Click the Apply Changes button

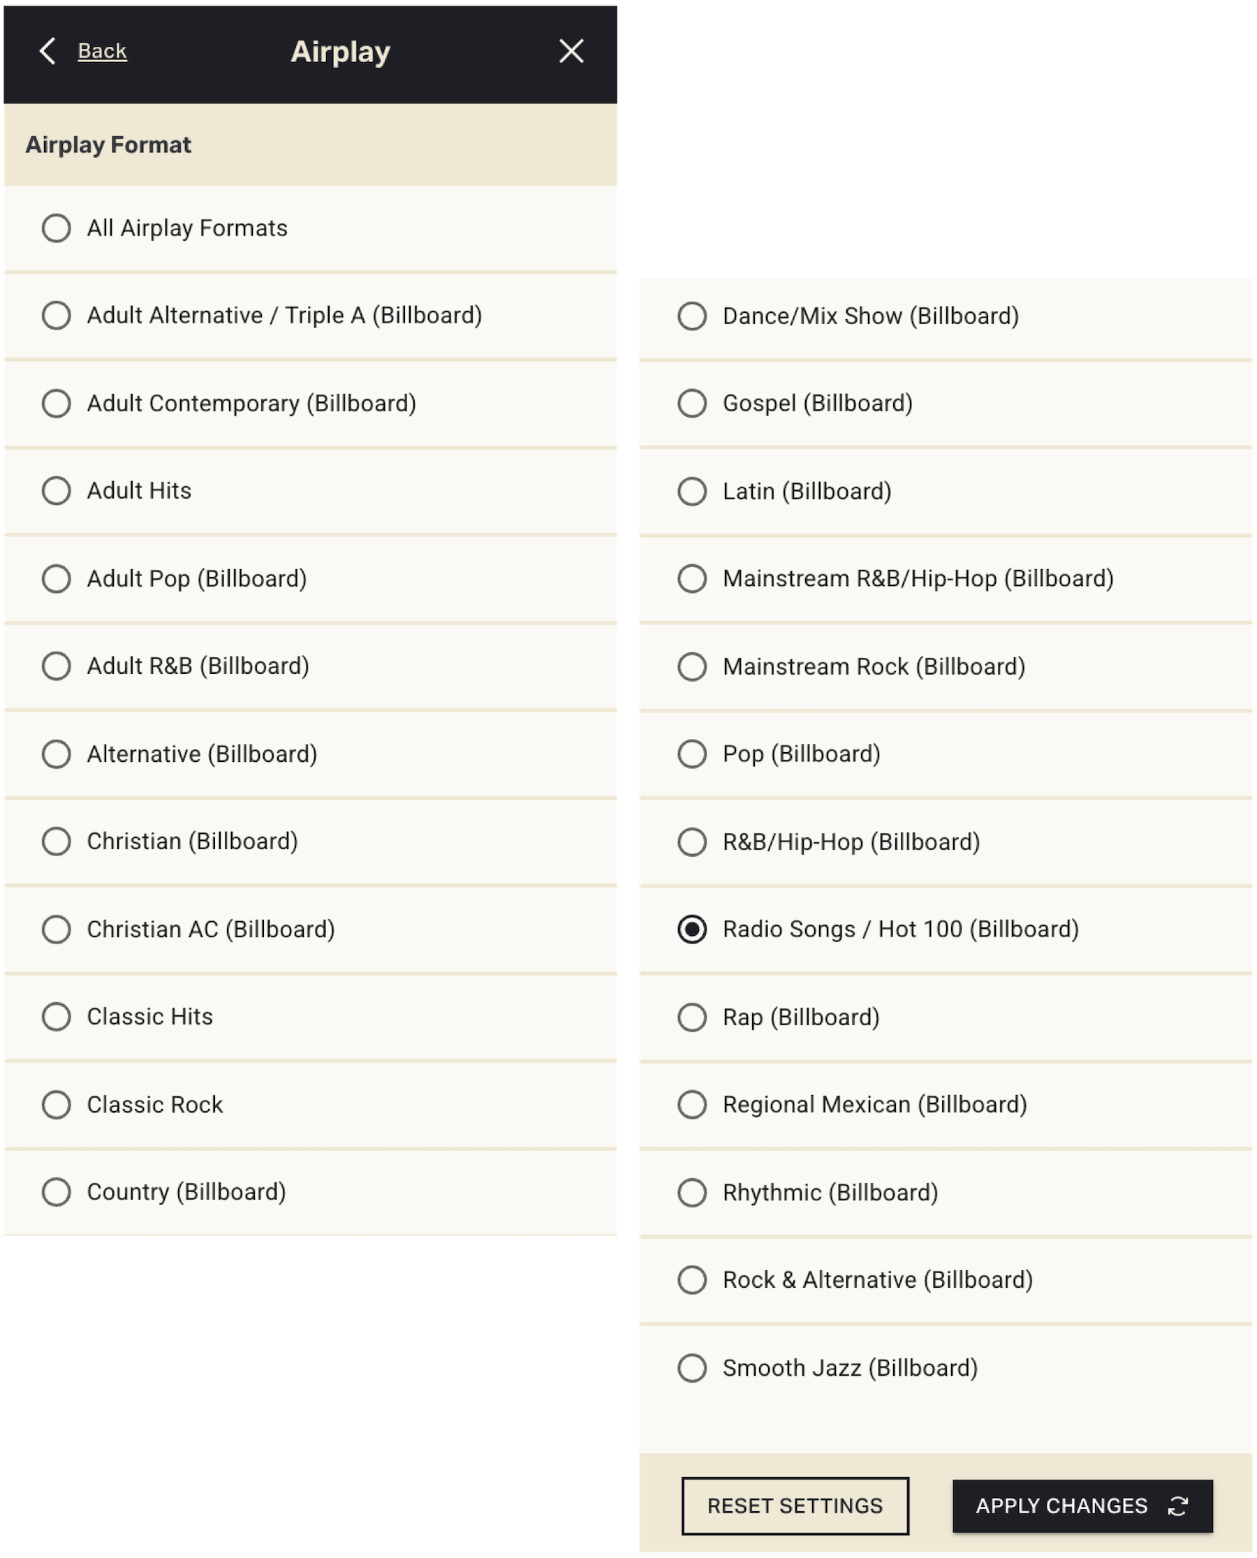(1082, 1506)
